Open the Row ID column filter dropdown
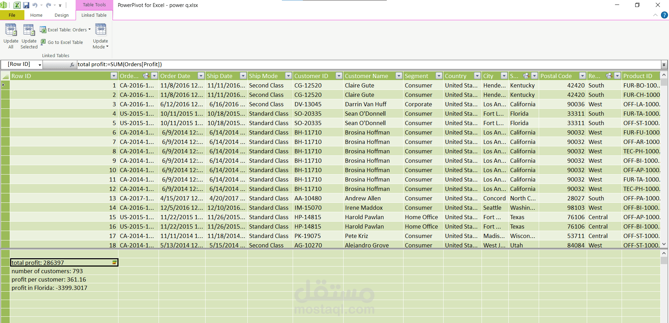Viewport: 669px width, 323px height. point(114,76)
